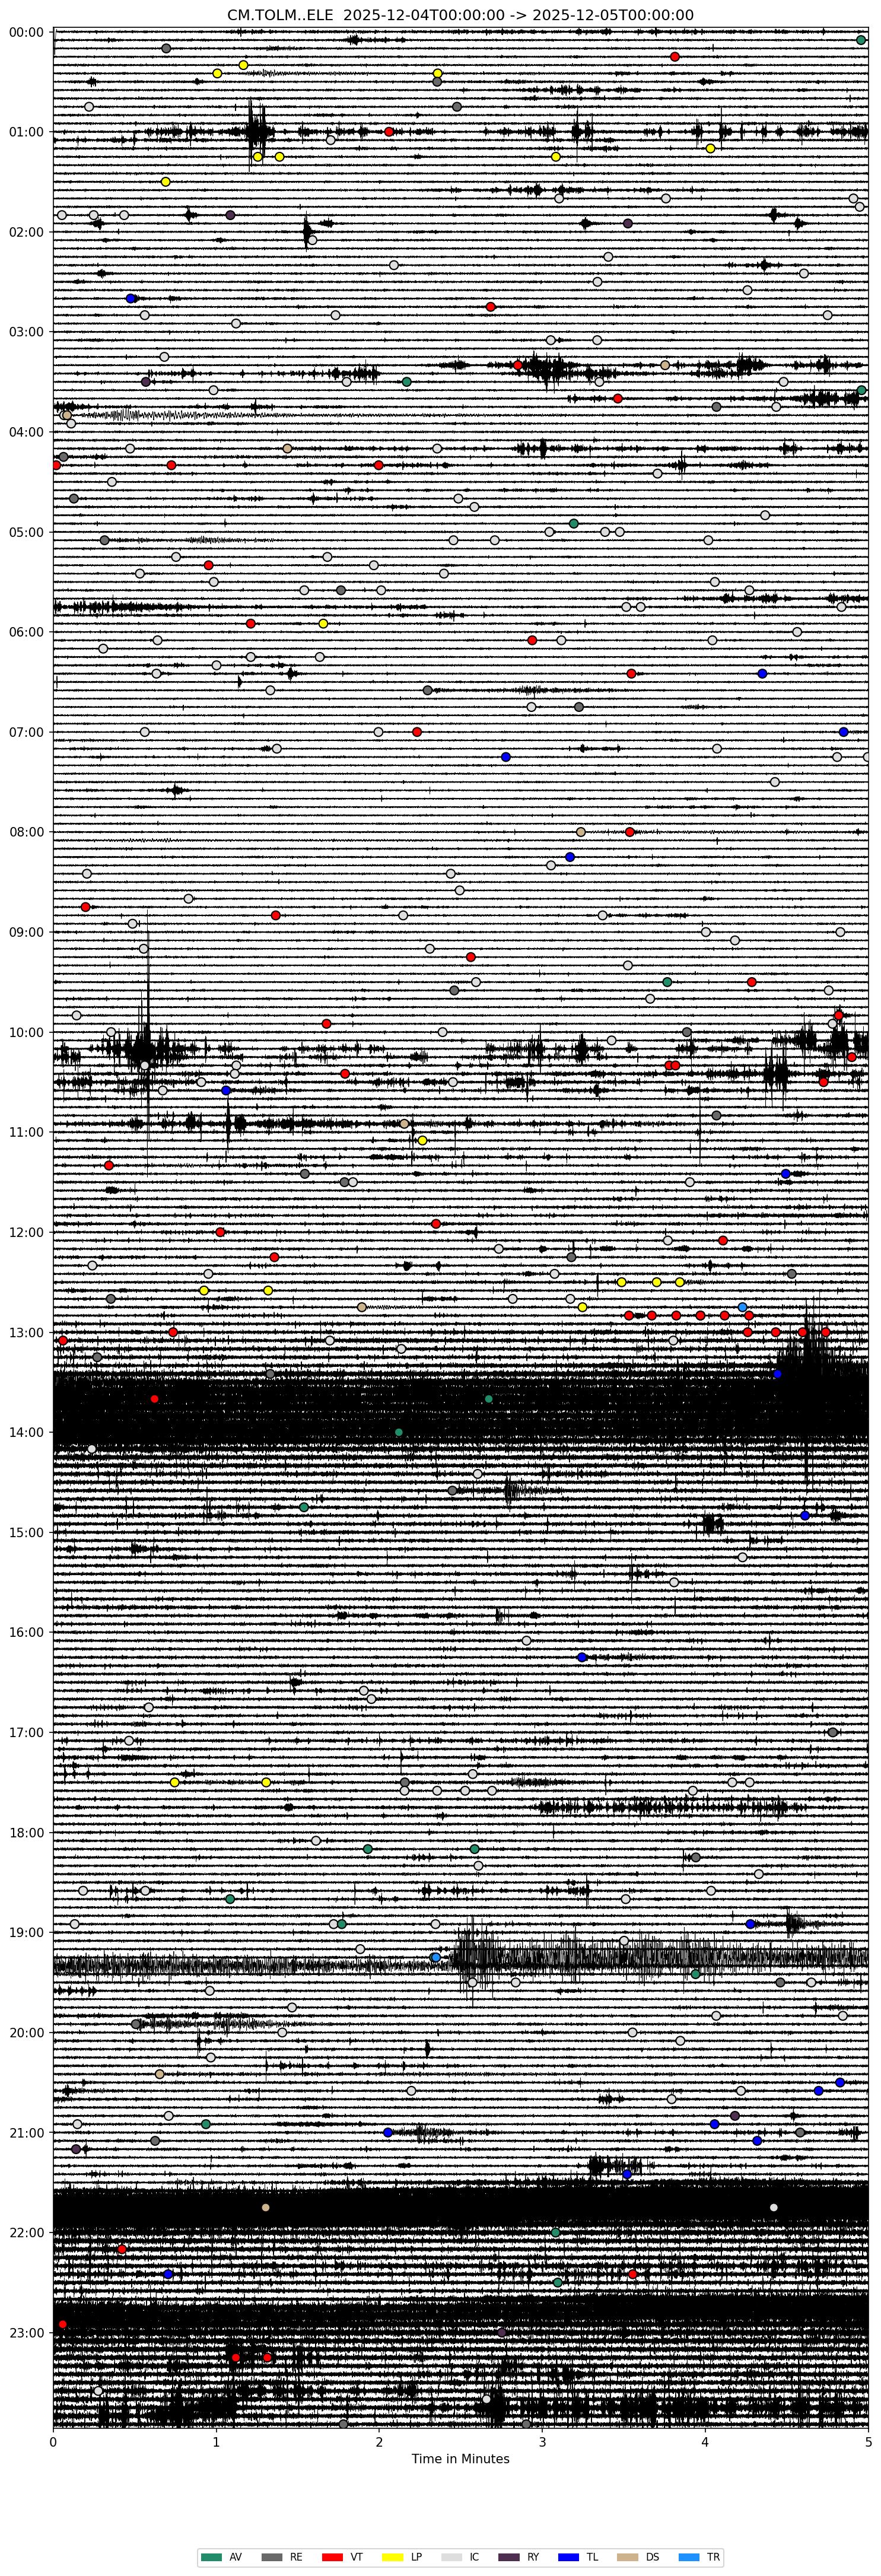
Task: Select the 00:00 label on the y-axis
Action: [26, 32]
